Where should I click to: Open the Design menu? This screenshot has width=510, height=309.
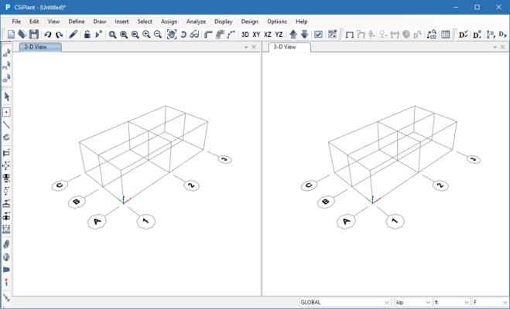click(249, 22)
